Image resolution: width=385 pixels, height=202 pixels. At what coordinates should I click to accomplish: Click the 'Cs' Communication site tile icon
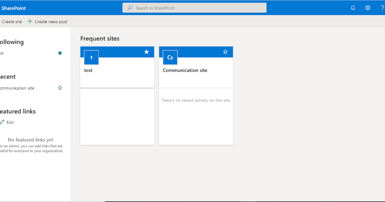(170, 57)
